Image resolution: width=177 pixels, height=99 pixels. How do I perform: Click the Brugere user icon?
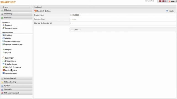[x=4, y=25]
